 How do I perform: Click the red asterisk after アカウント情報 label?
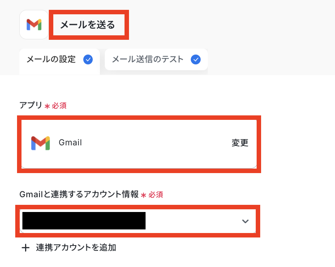[x=143, y=195]
